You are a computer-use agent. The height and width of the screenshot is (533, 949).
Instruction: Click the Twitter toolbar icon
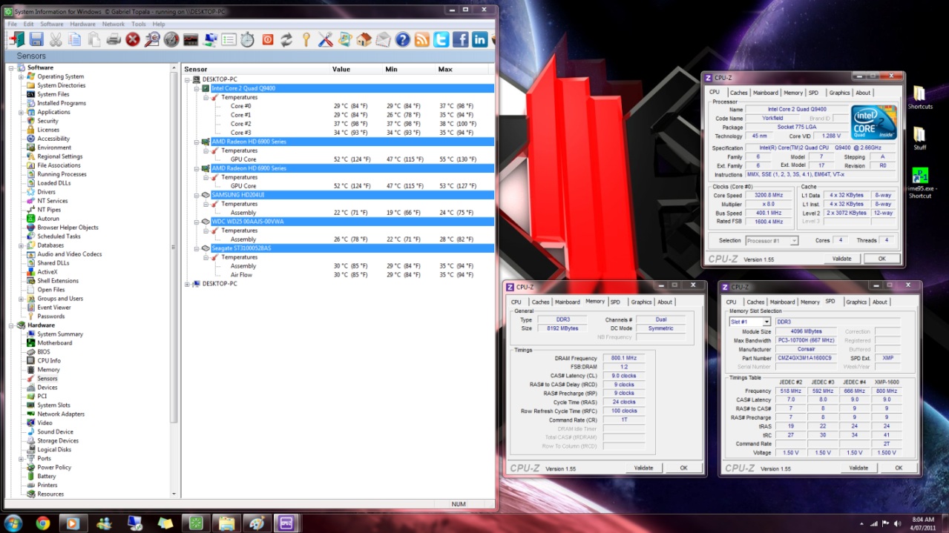pos(441,39)
